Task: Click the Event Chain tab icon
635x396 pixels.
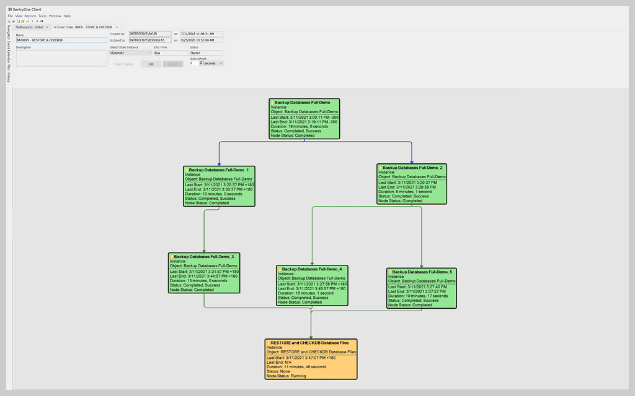Action: pos(56,27)
